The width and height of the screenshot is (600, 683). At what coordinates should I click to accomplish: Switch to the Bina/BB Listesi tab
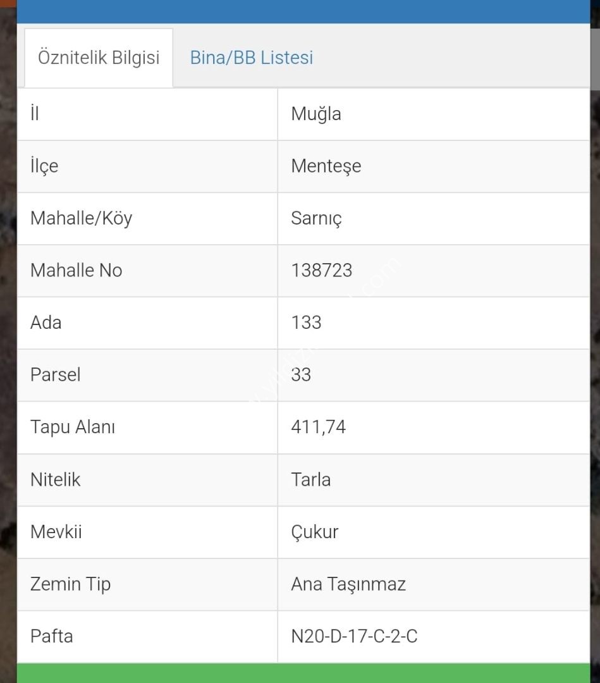(x=251, y=58)
